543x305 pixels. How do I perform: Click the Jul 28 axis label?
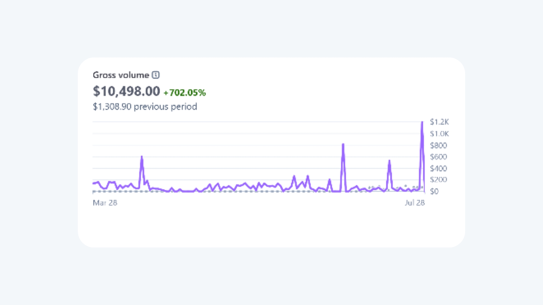click(x=415, y=203)
